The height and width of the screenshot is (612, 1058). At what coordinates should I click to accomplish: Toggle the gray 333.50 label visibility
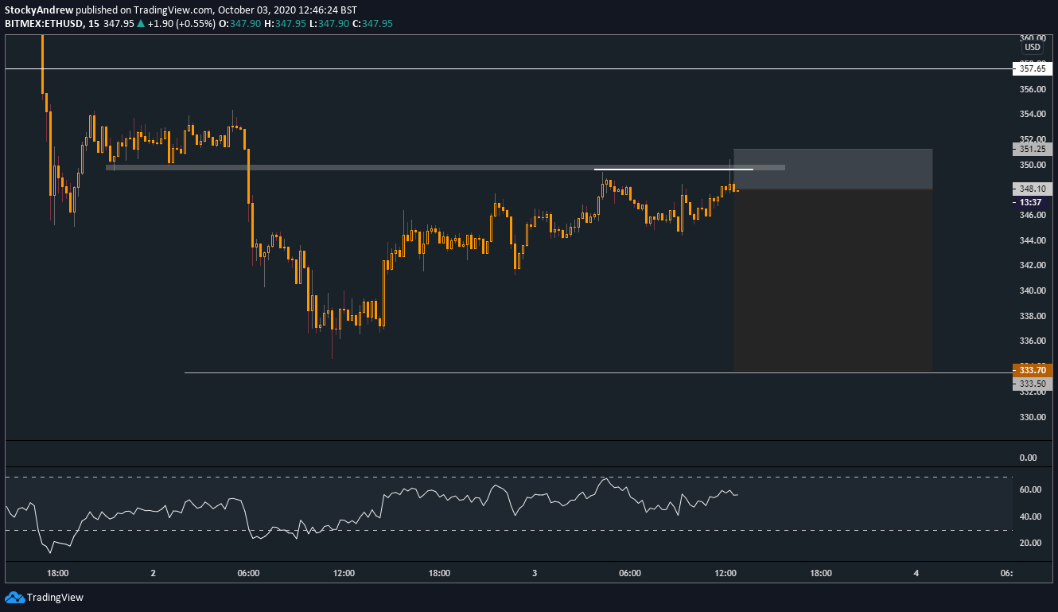coord(1032,383)
